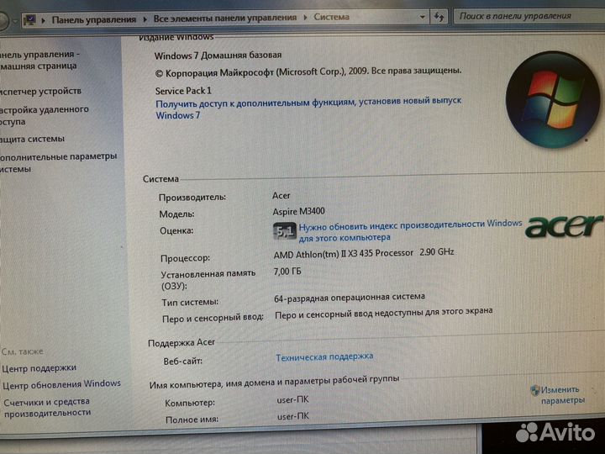The width and height of the screenshot is (605, 454).
Task: Click the refresh button in address bar
Action: 439,17
